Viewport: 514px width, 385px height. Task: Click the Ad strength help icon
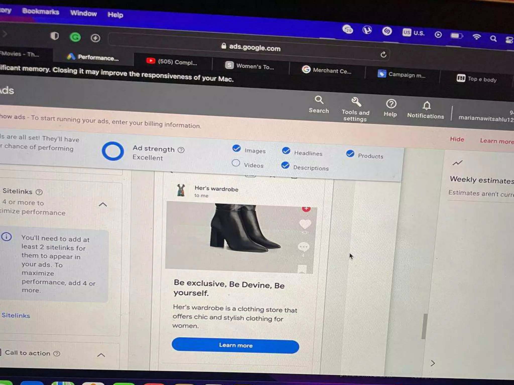click(181, 150)
